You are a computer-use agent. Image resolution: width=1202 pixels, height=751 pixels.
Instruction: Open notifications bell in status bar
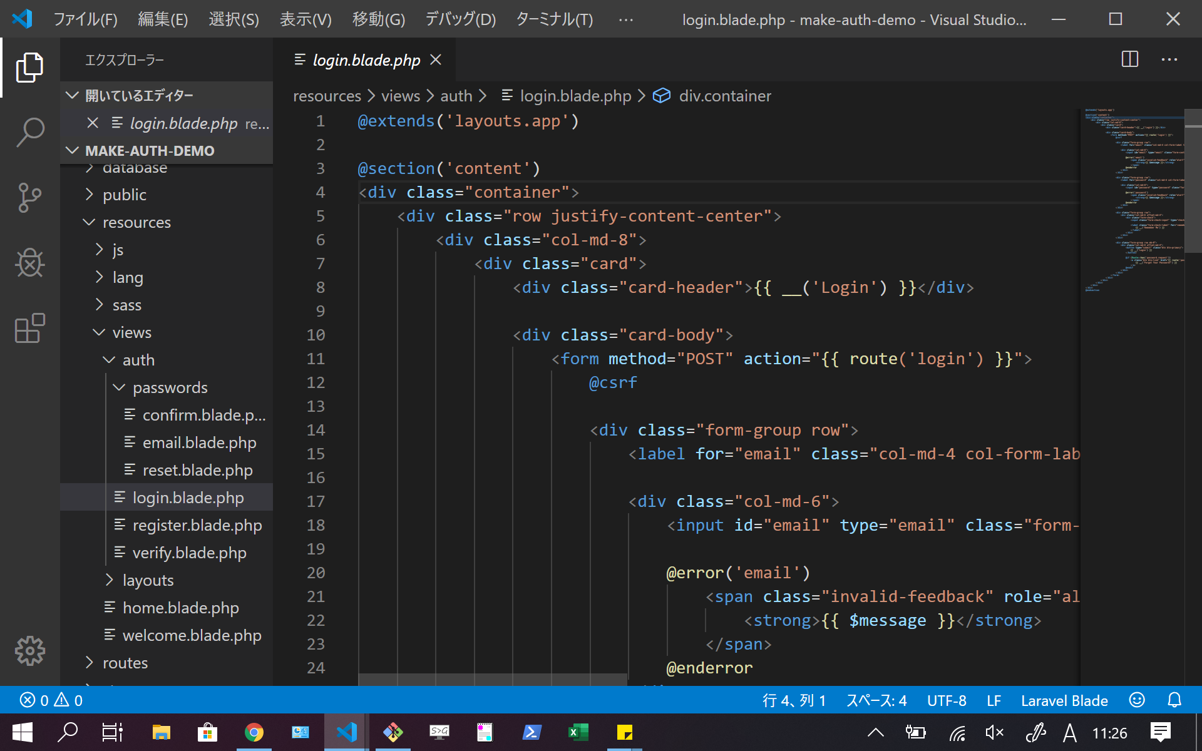click(x=1174, y=700)
